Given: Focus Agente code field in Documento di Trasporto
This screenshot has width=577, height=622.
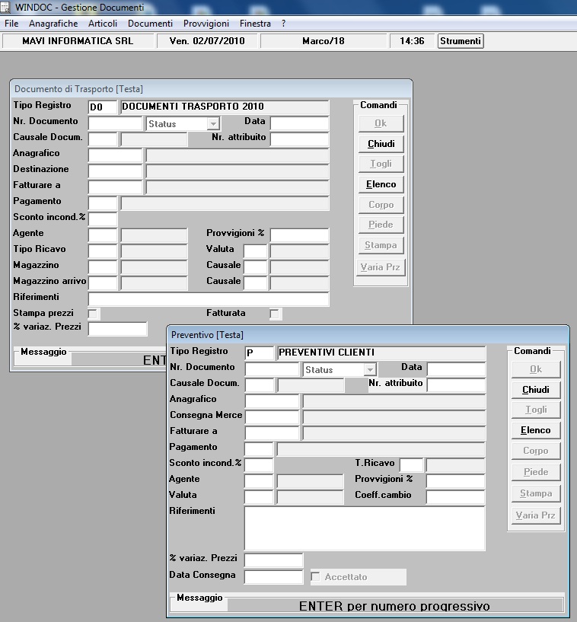Looking at the screenshot, I should point(103,234).
